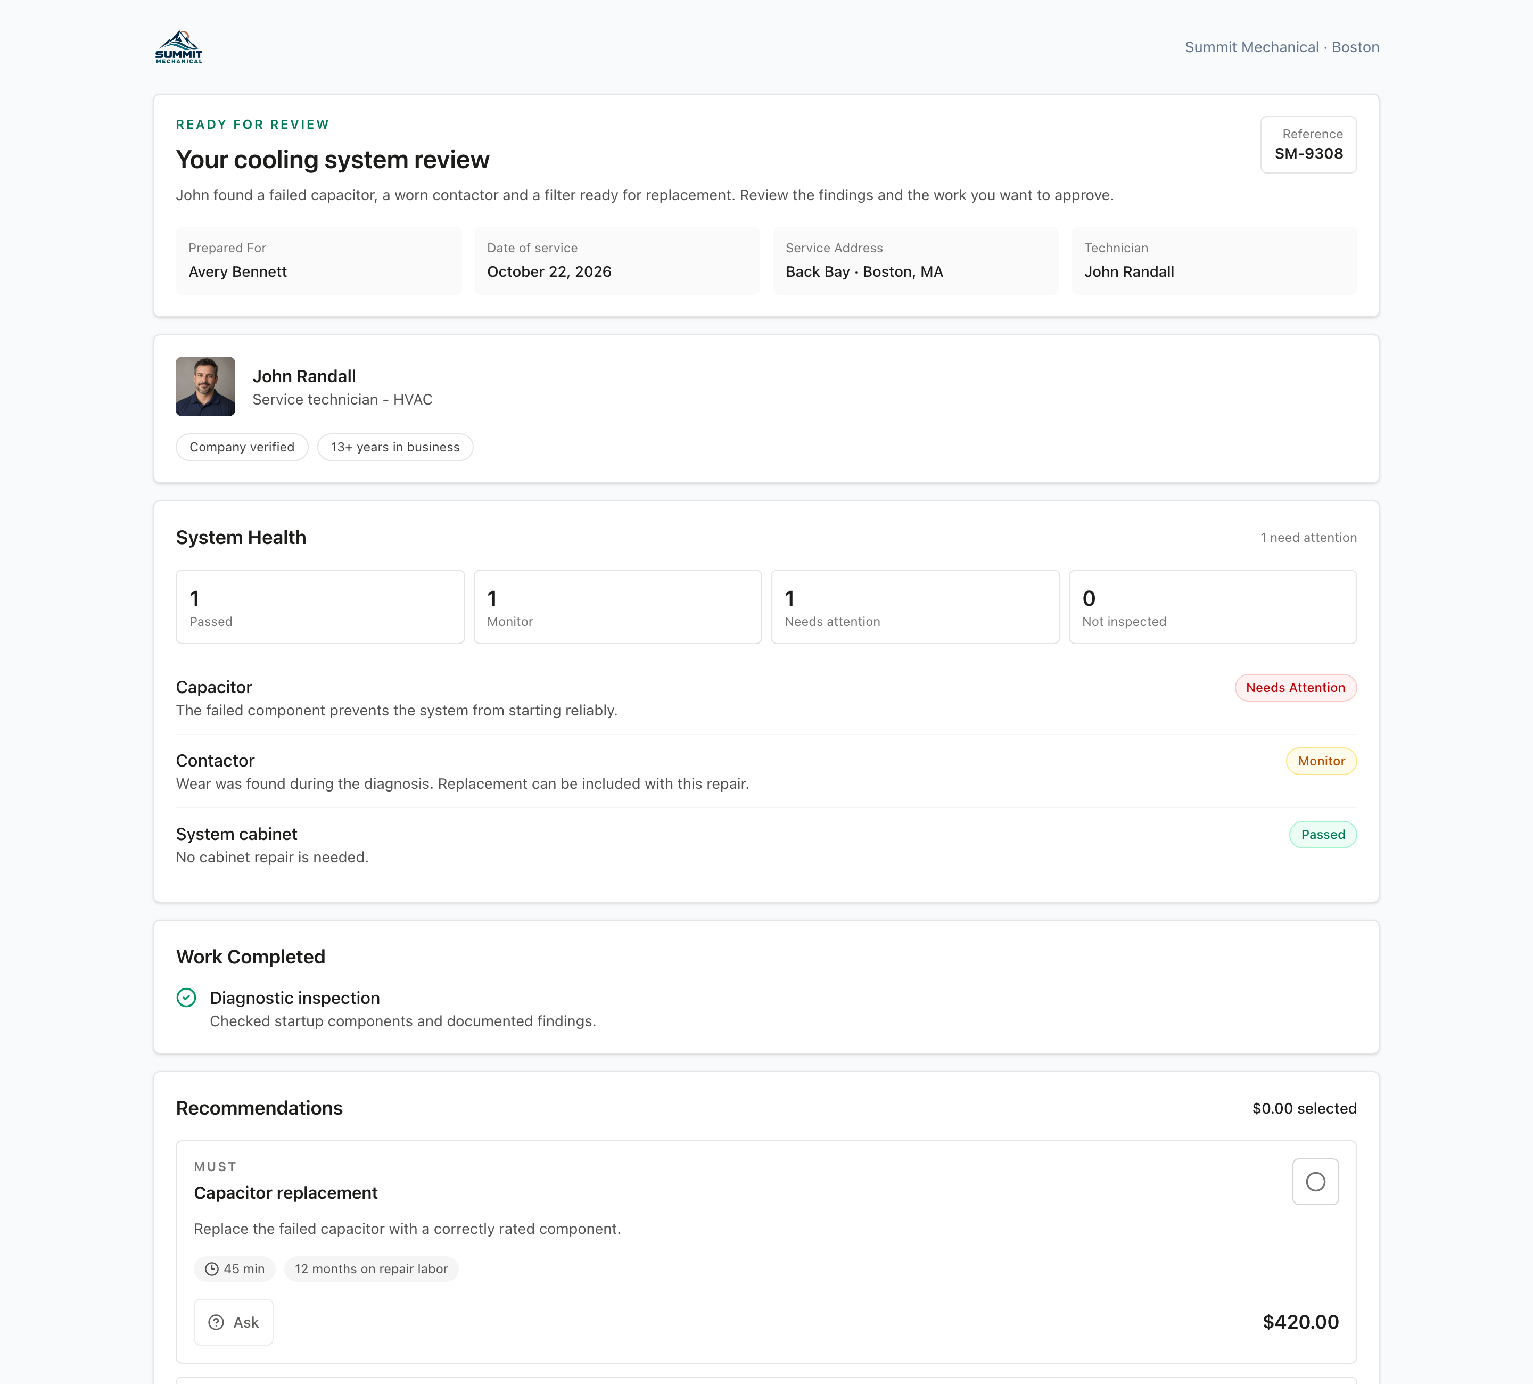Click the Needs Attention badge for Capacitor
1533x1384 pixels.
pos(1295,687)
